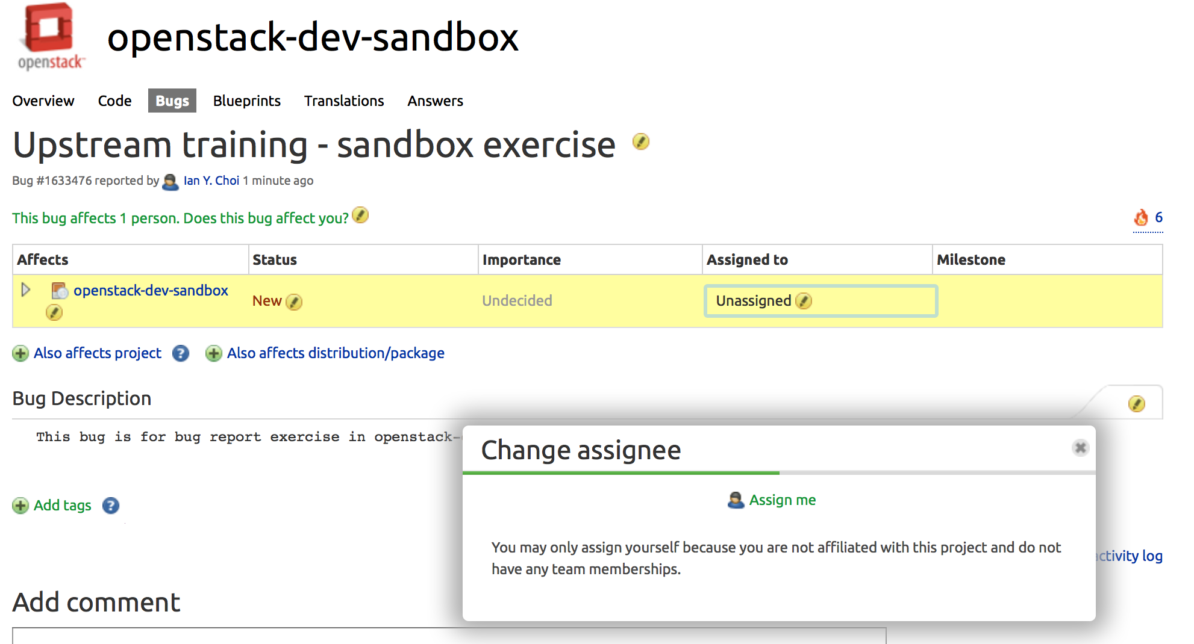
Task: Click Also affects distribution/package link
Action: coord(335,353)
